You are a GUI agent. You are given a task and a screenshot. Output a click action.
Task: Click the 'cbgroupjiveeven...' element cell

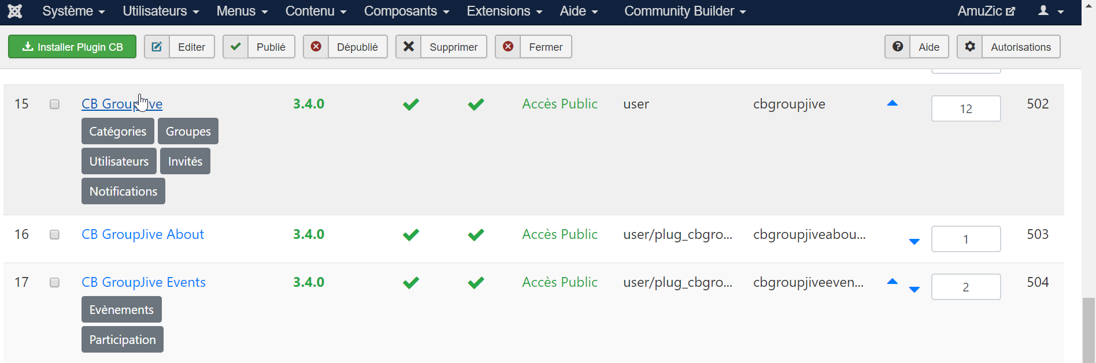click(808, 282)
